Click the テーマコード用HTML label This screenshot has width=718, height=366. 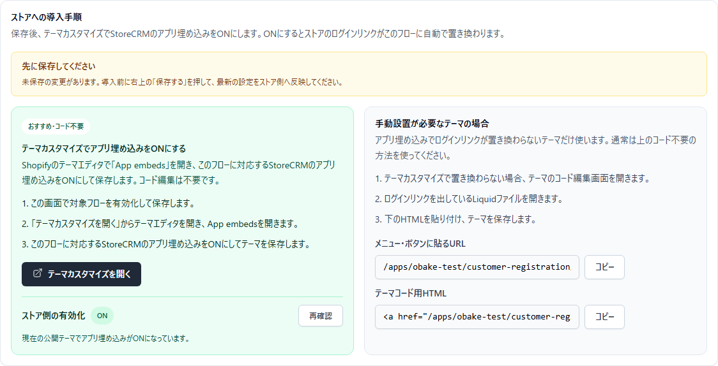pos(411,293)
